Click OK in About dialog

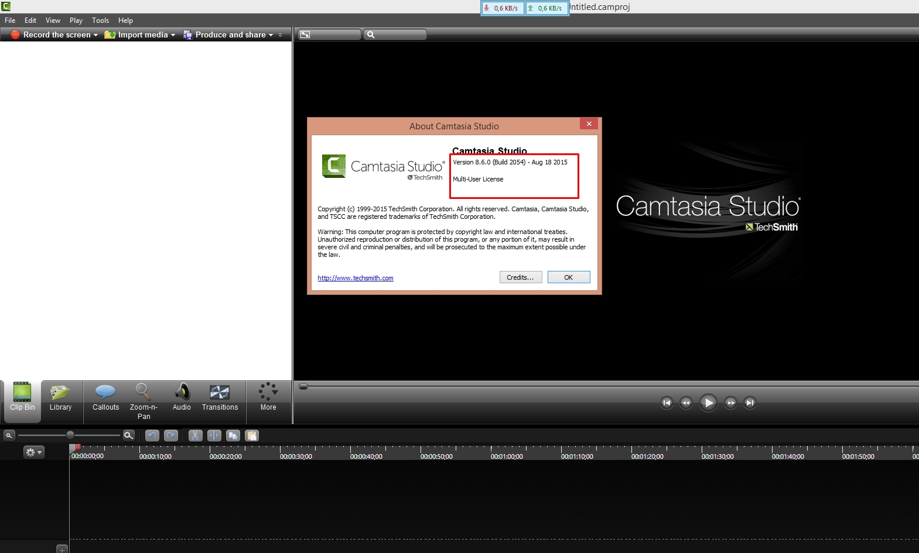click(569, 277)
